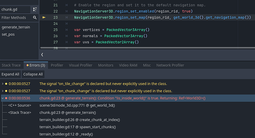Click the horizontal scrollbar of code editor
255x138 pixels.
(x=147, y=48)
